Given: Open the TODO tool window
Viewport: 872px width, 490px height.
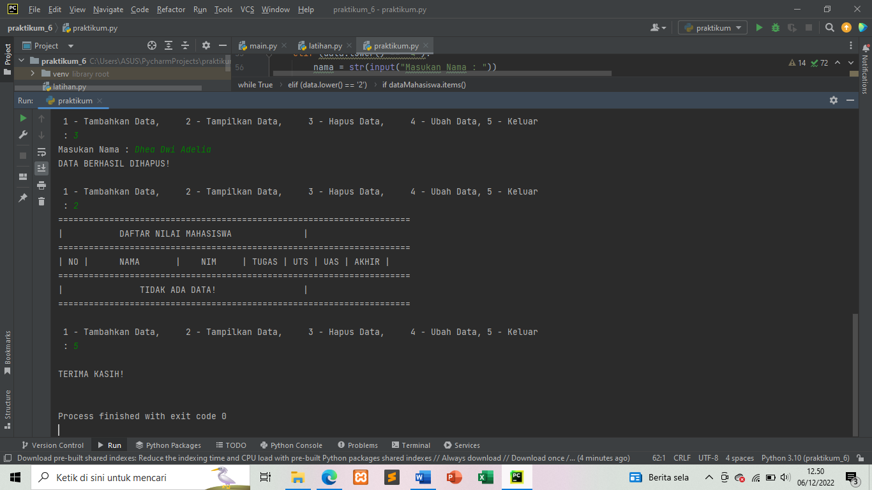Looking at the screenshot, I should (x=231, y=445).
